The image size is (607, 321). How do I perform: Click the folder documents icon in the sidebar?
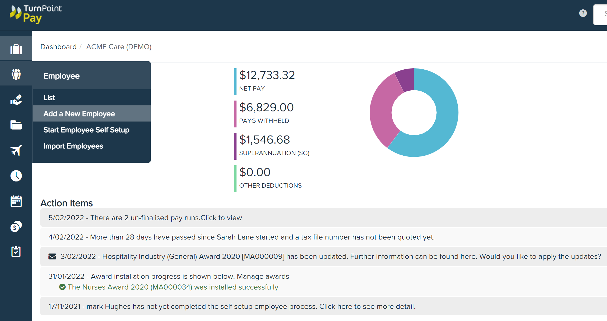16,125
